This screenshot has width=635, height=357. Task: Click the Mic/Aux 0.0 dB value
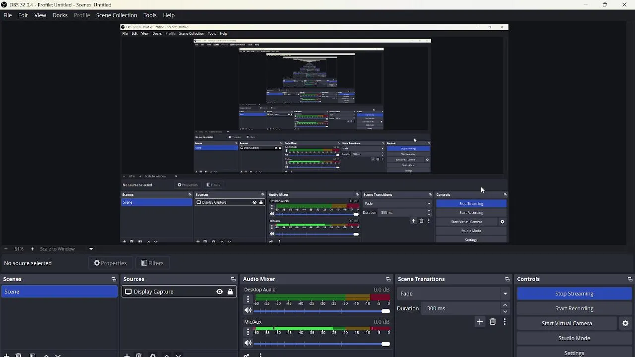[x=381, y=322]
